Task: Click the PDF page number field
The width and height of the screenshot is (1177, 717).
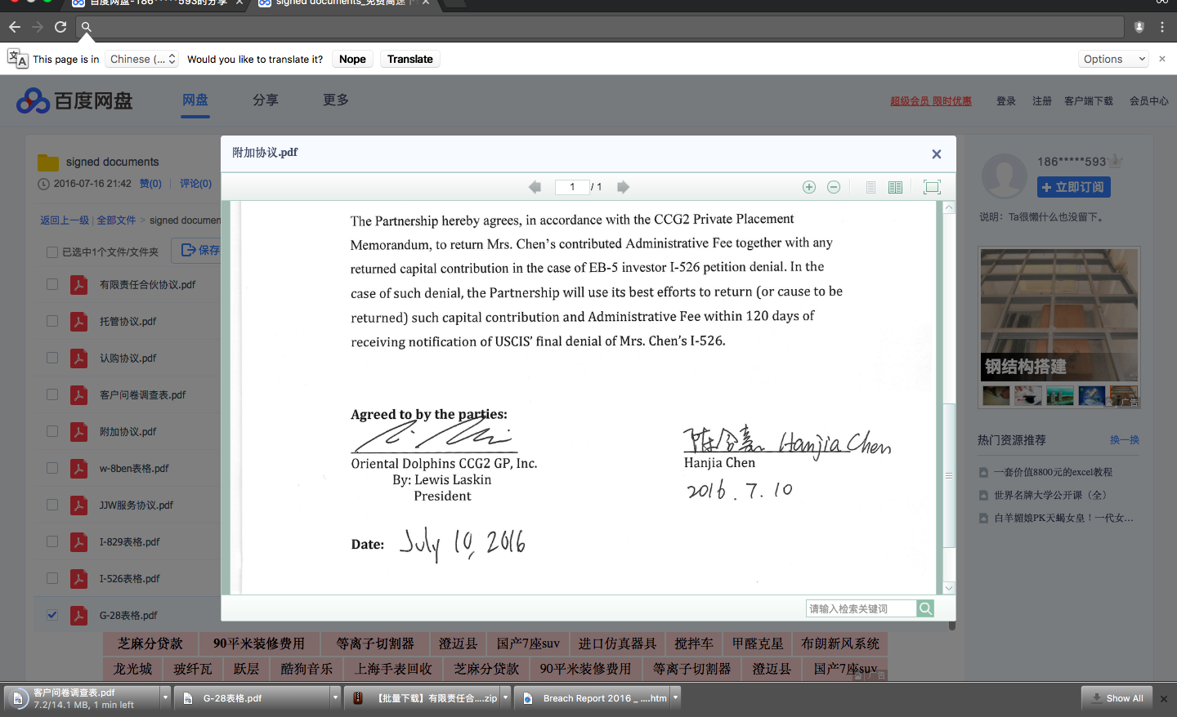Action: (x=572, y=187)
